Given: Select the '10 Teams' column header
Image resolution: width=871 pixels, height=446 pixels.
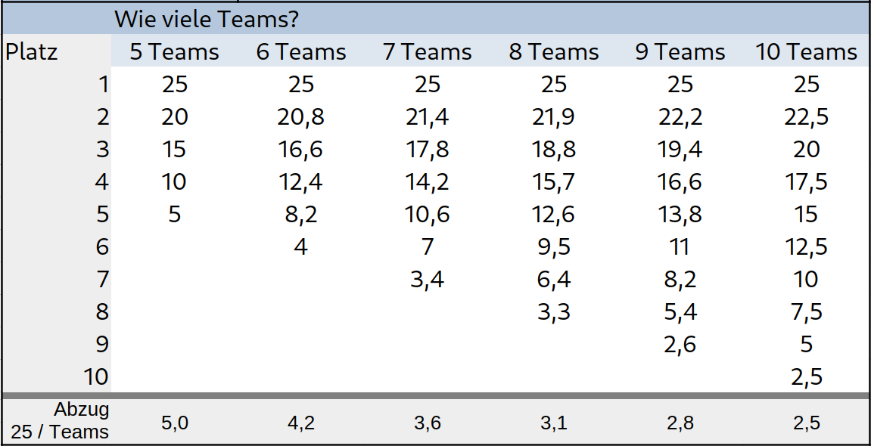Looking at the screenshot, I should 807,51.
